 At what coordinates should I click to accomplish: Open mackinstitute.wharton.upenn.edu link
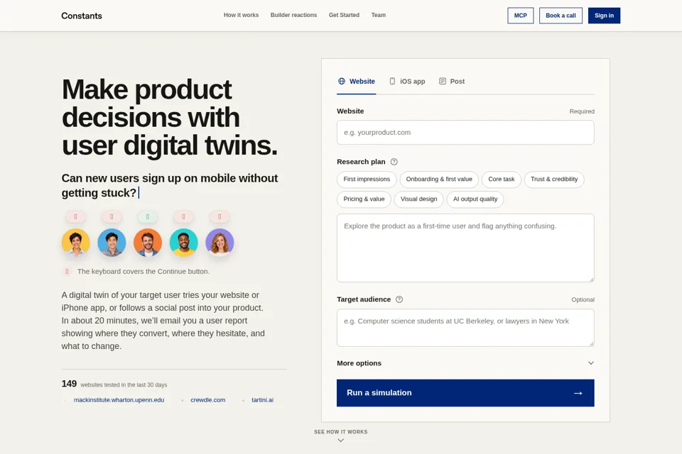119,400
